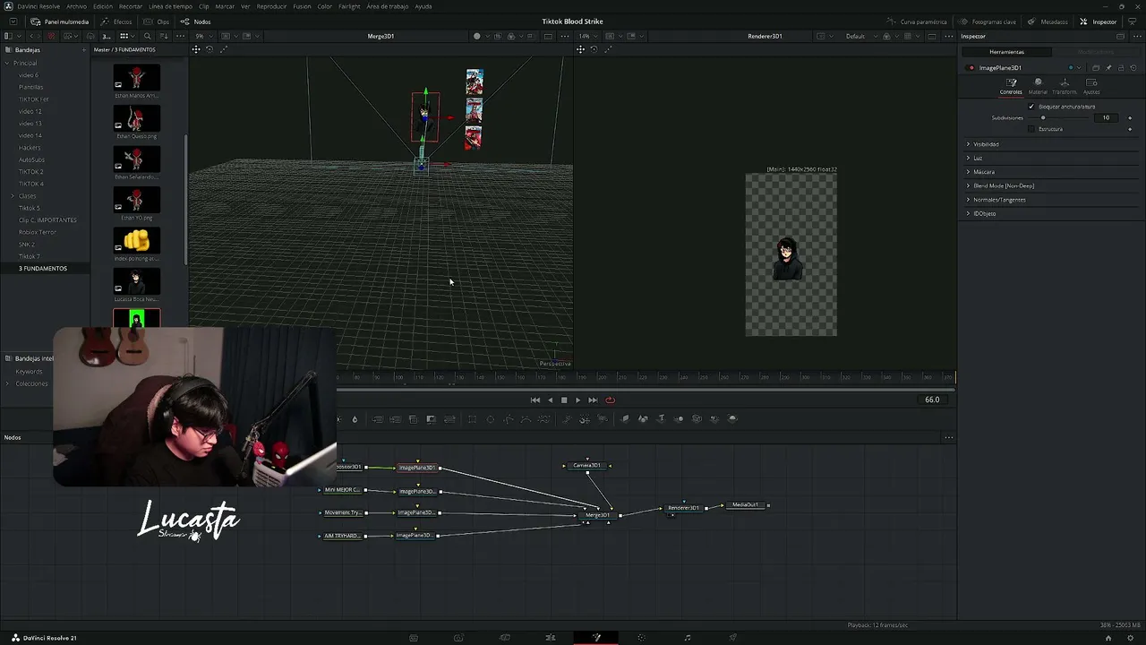Play the composition in reverse
Viewport: 1146px width, 645px height.
click(x=550, y=400)
